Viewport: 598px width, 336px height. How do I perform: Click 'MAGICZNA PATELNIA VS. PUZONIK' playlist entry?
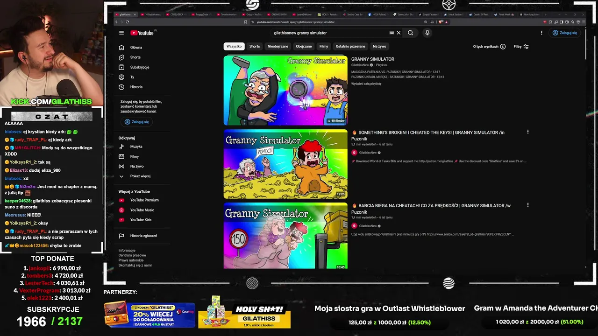pyautogui.click(x=396, y=72)
